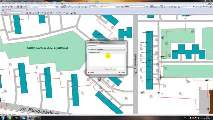Screen dimensions: 213x120
Task: Click the Порядковый номер stepper field
Action: pos(121,69)
